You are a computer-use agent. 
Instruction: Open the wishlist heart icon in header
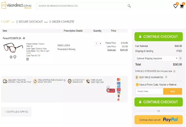(175, 6)
